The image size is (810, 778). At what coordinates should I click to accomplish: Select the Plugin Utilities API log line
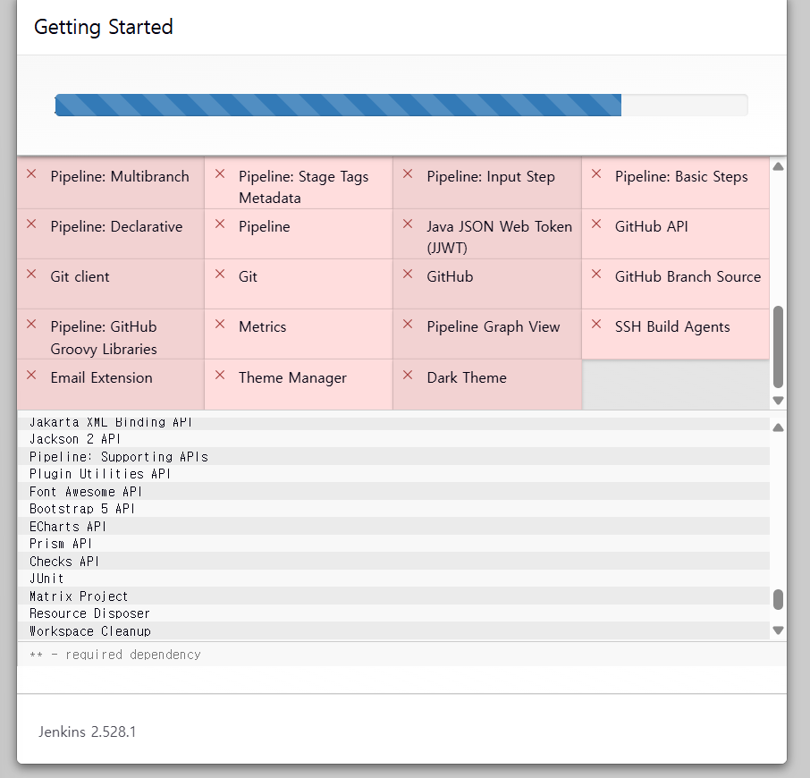393,474
